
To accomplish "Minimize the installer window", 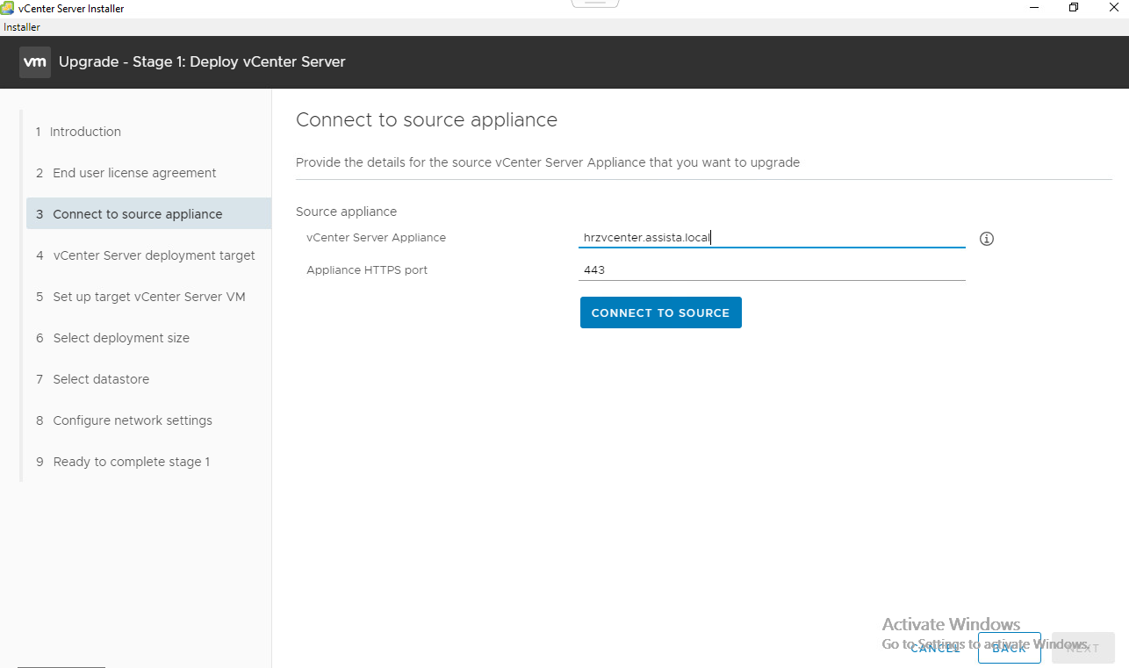I will [x=1036, y=8].
